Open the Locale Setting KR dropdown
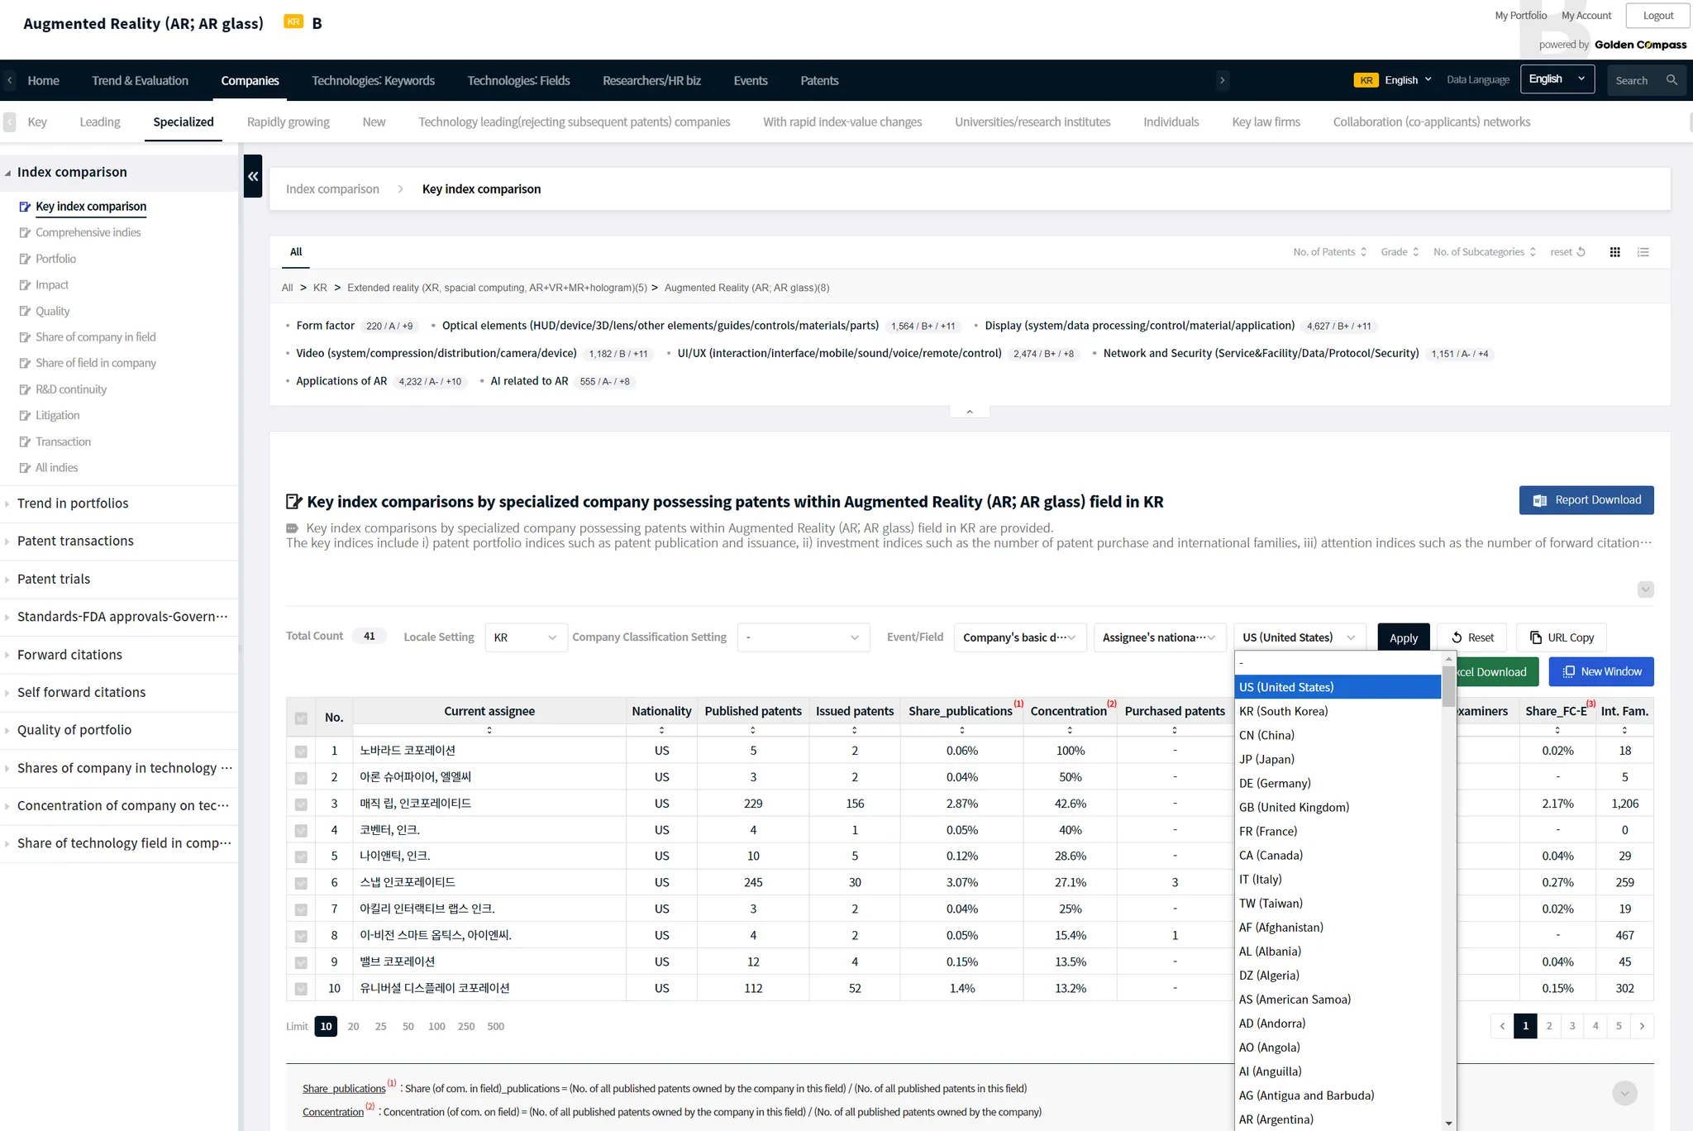The height and width of the screenshot is (1131, 1693). (525, 637)
